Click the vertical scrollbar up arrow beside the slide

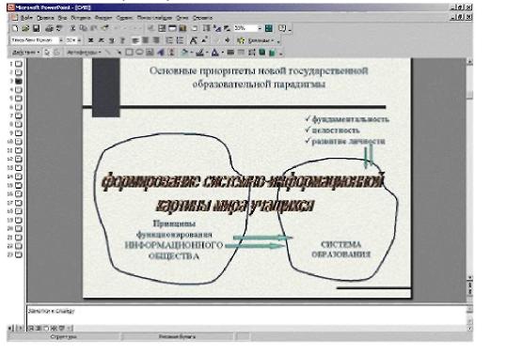click(470, 62)
